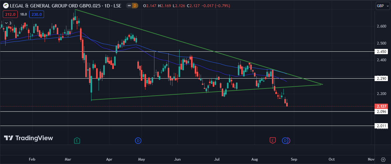Click the Feb label on time axis

32,159
